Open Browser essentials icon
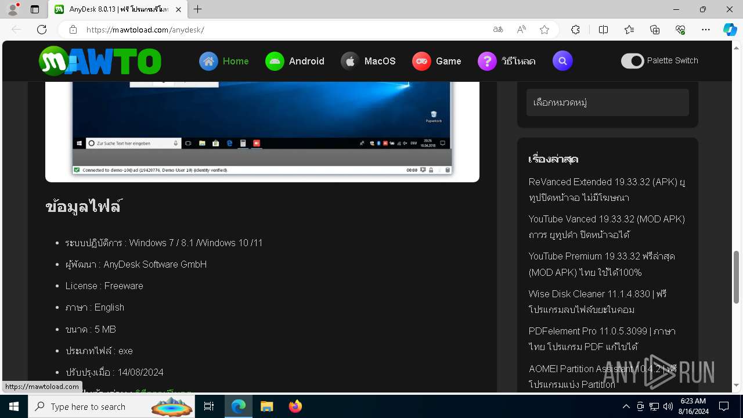The height and width of the screenshot is (418, 743). [680, 30]
